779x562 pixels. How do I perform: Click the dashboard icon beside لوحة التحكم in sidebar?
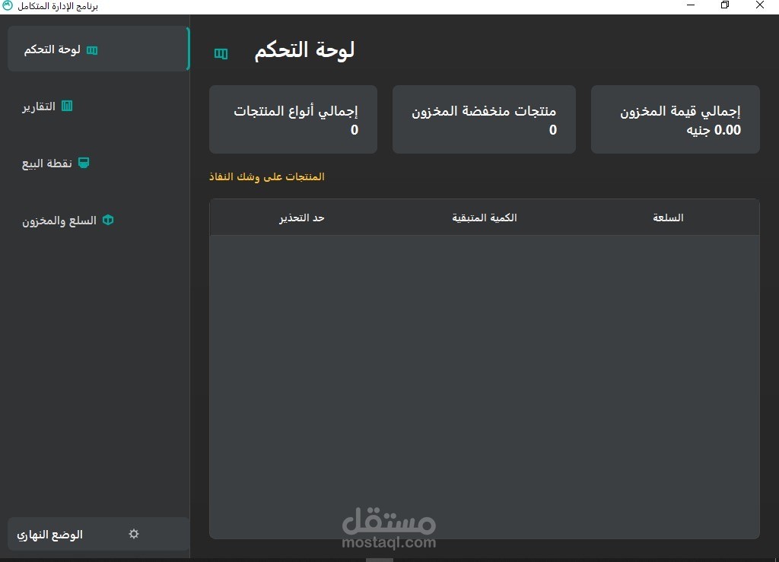tap(92, 50)
